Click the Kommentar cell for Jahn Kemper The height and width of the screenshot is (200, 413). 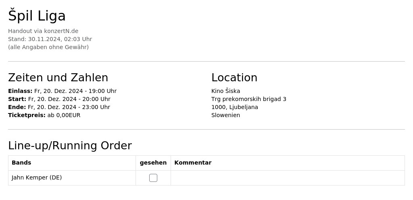288,178
